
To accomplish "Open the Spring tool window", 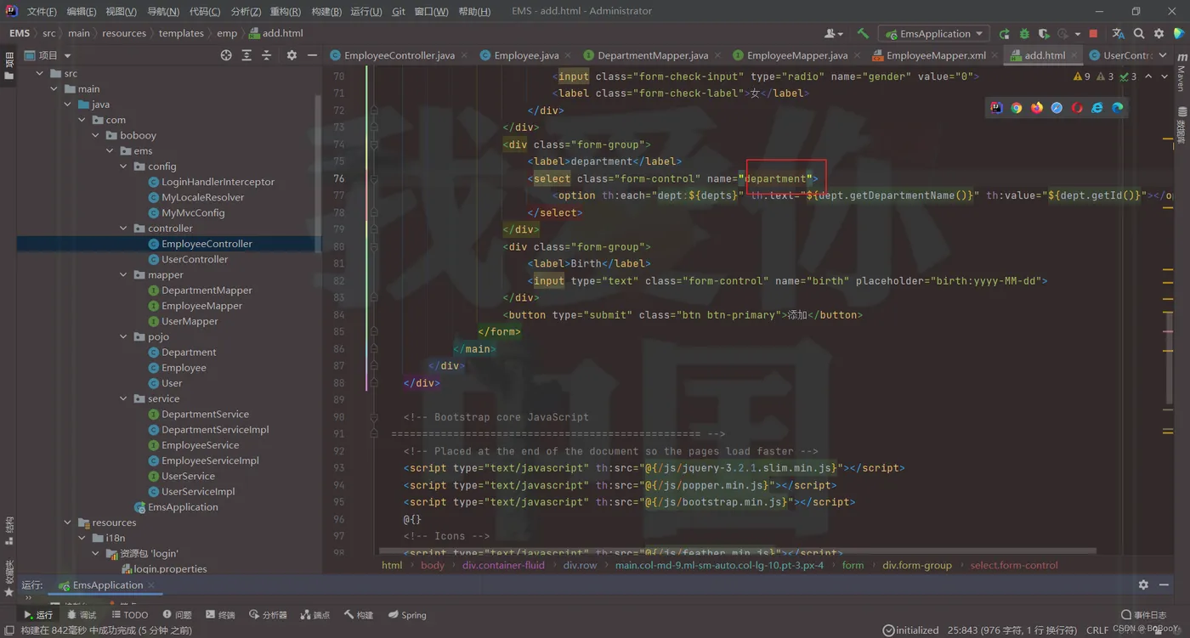I will coord(407,614).
